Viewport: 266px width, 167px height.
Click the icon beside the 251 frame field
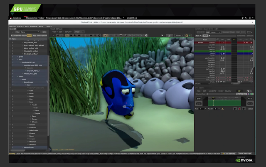(x=249, y=91)
